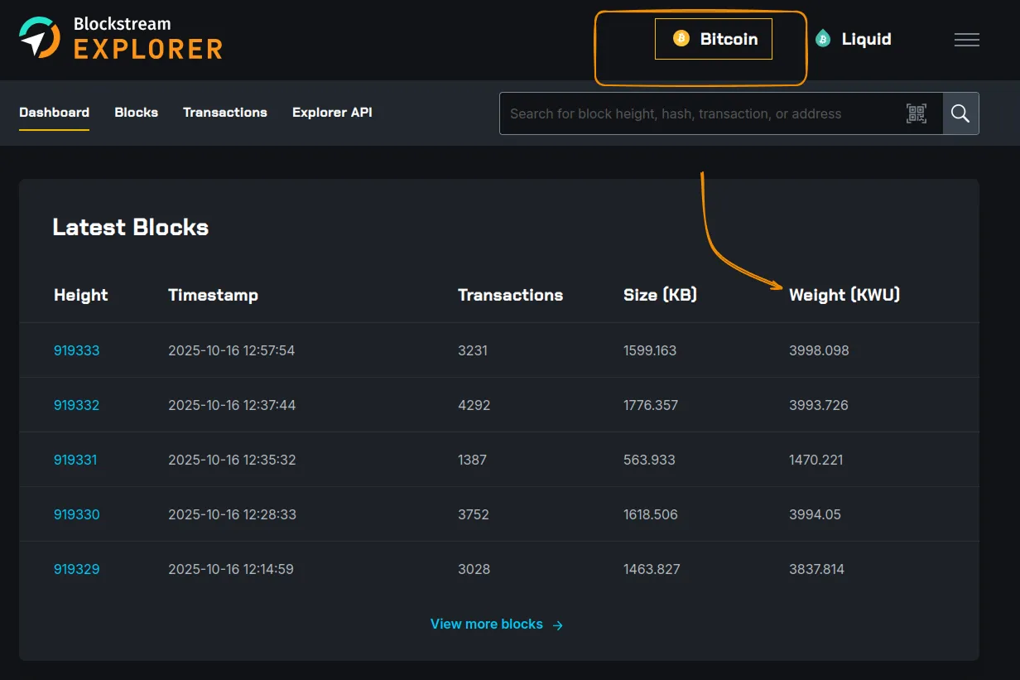Click the Blockstream Explorer logo
This screenshot has width=1020, height=680.
click(x=121, y=38)
